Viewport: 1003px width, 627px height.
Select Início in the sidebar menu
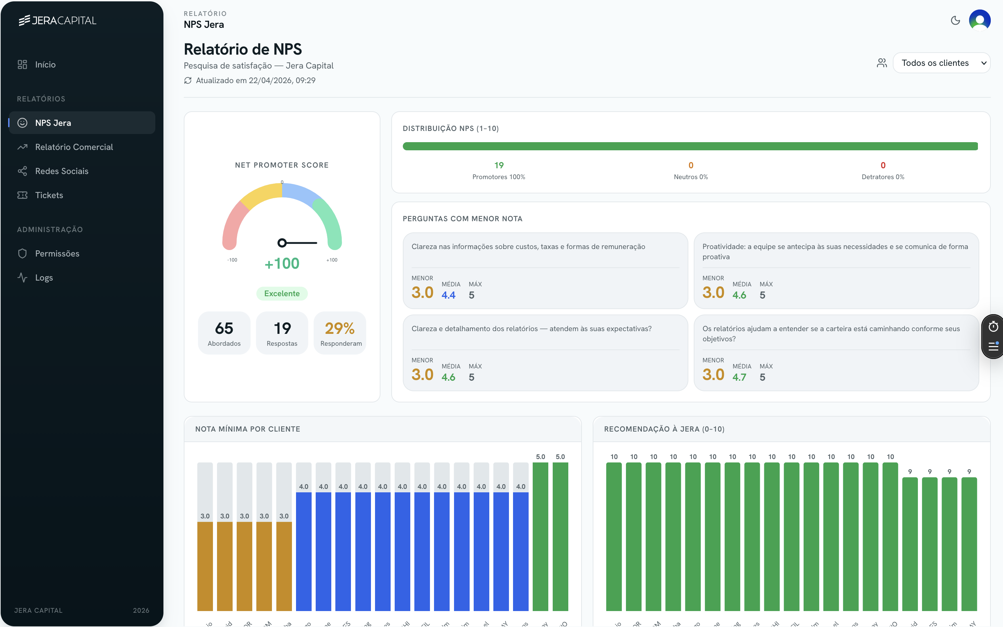[x=45, y=64]
